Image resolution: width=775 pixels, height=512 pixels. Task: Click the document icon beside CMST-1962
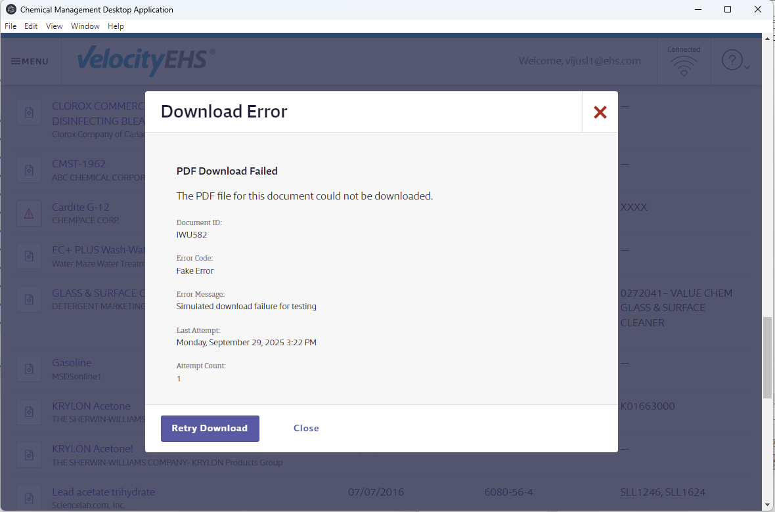pyautogui.click(x=29, y=170)
